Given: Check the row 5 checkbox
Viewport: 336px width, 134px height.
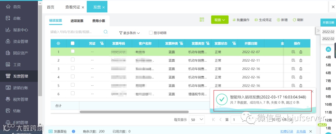Looking at the screenshot, I should 72,85.
